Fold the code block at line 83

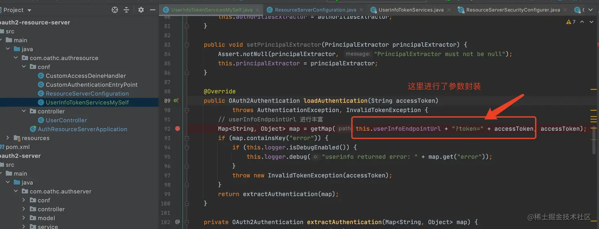tap(187, 45)
